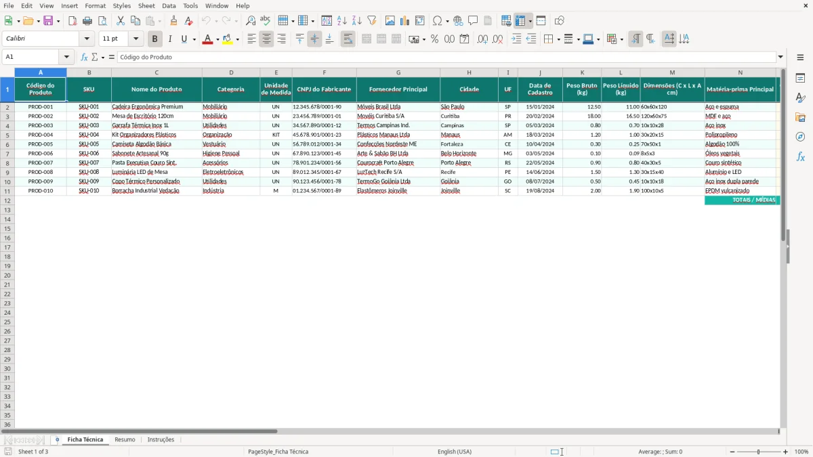Click the PageStyle_Ficha Técnica status field
Screen dimensions: 813x457
pyautogui.click(x=278, y=452)
